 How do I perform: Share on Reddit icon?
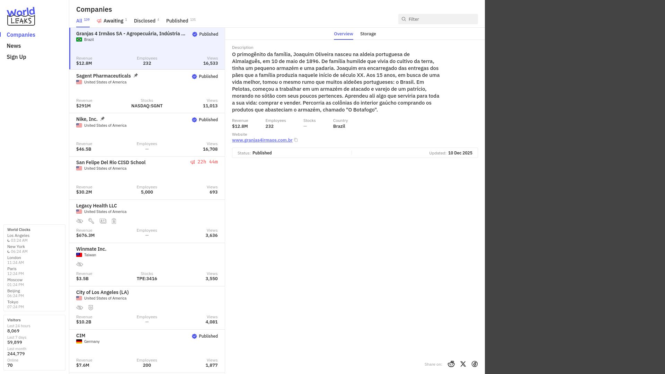click(x=451, y=364)
